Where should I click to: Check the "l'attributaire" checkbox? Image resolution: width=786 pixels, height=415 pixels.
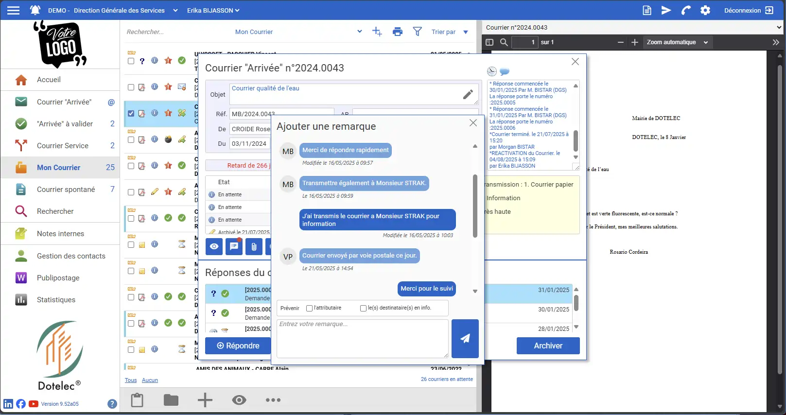point(309,308)
